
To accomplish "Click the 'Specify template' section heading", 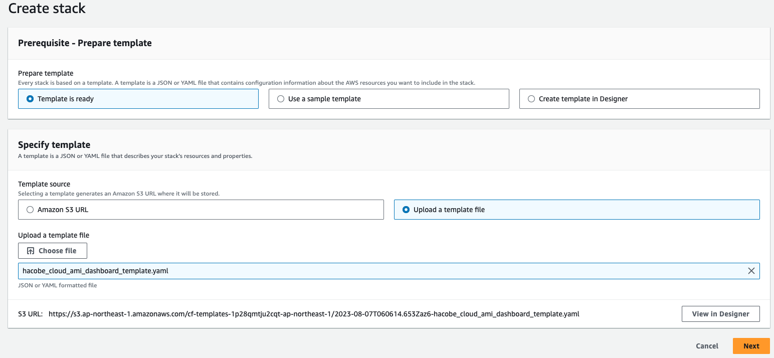I will coord(54,145).
